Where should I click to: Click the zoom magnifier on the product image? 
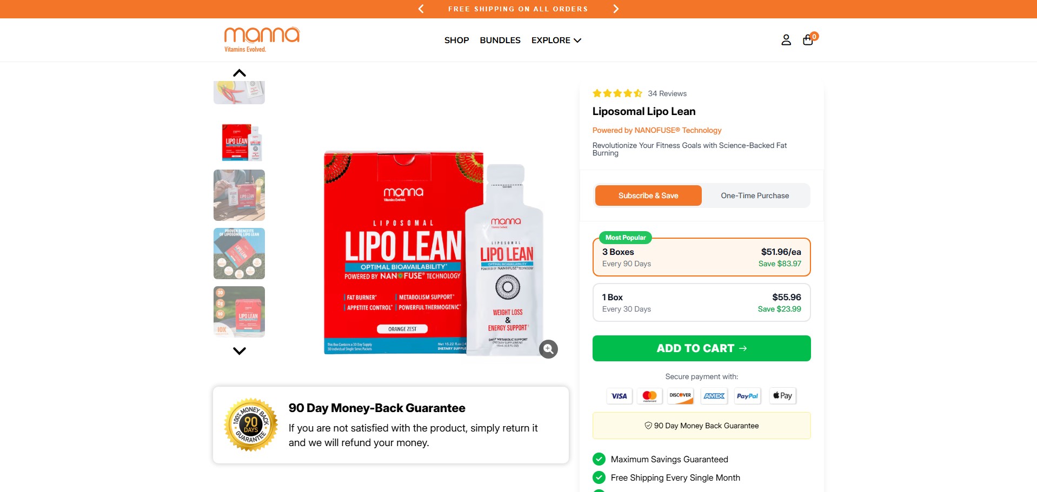tap(548, 349)
